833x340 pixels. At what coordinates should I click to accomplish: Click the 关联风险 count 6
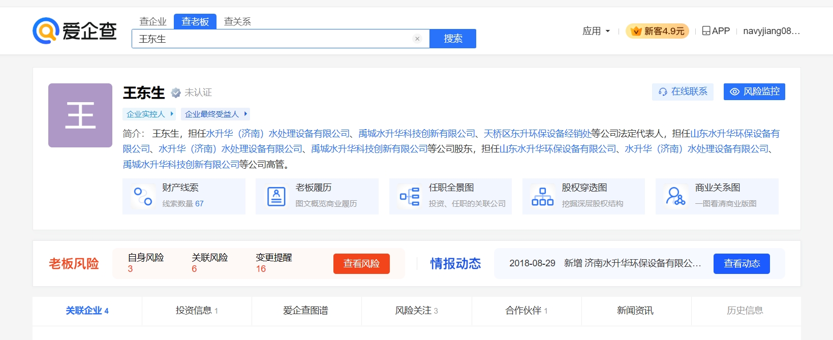pos(194,269)
